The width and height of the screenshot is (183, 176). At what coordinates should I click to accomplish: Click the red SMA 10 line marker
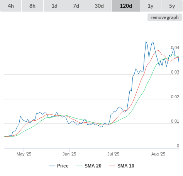[x=112, y=166]
